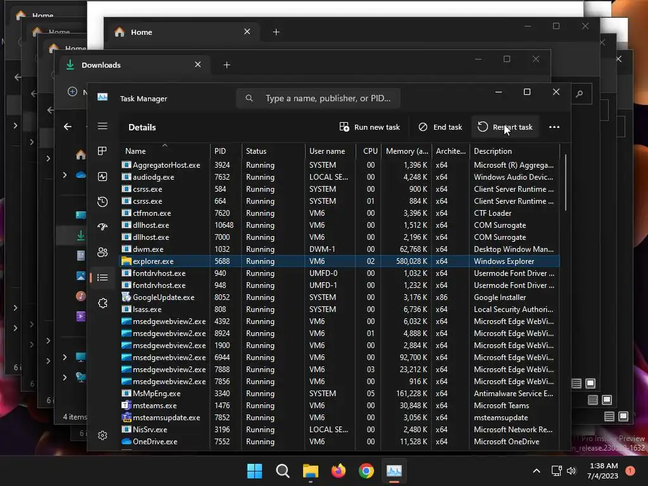648x486 pixels.
Task: Sort processes by Name column
Action: (x=165, y=151)
